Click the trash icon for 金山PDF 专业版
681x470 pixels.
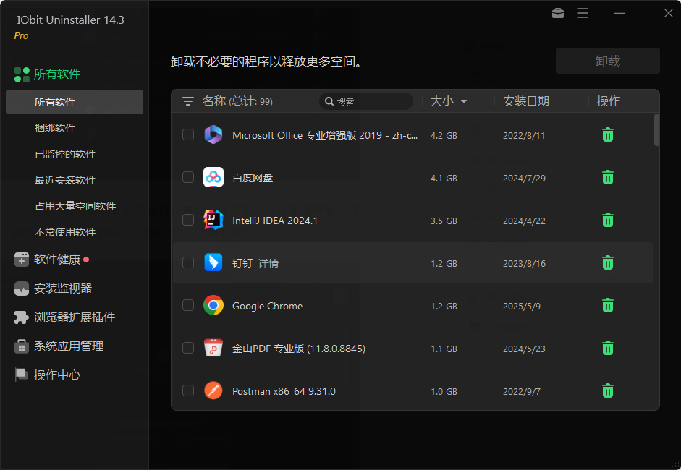click(608, 348)
